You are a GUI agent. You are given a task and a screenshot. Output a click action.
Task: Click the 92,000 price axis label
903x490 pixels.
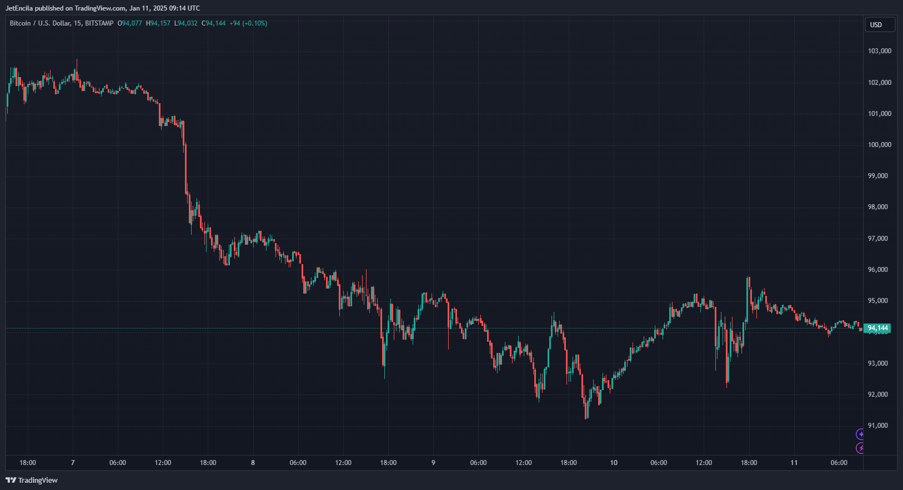(878, 395)
